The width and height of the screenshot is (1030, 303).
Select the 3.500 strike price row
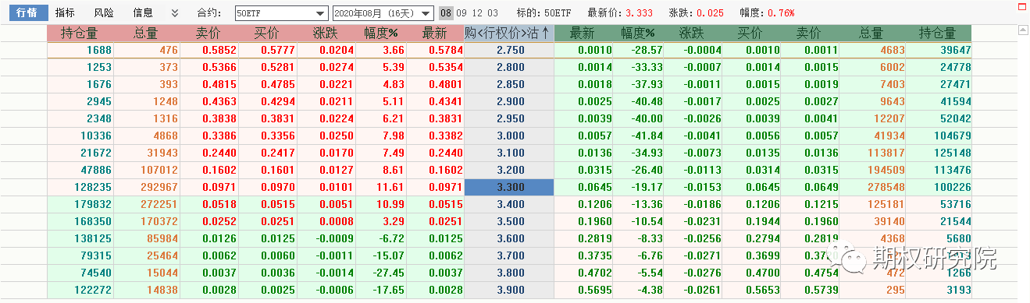point(509,222)
